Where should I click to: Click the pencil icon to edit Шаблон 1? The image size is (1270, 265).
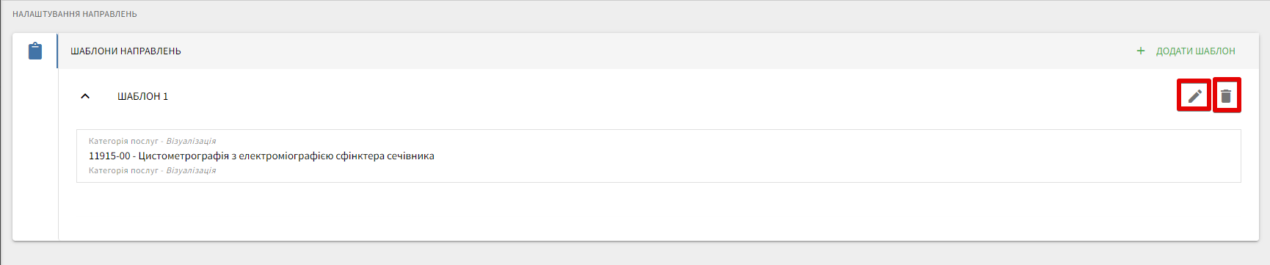(1194, 95)
